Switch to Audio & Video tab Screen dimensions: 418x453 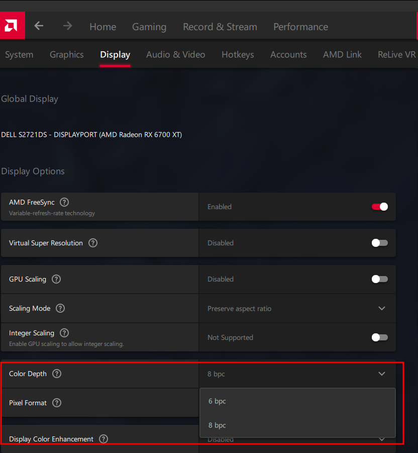click(x=175, y=55)
